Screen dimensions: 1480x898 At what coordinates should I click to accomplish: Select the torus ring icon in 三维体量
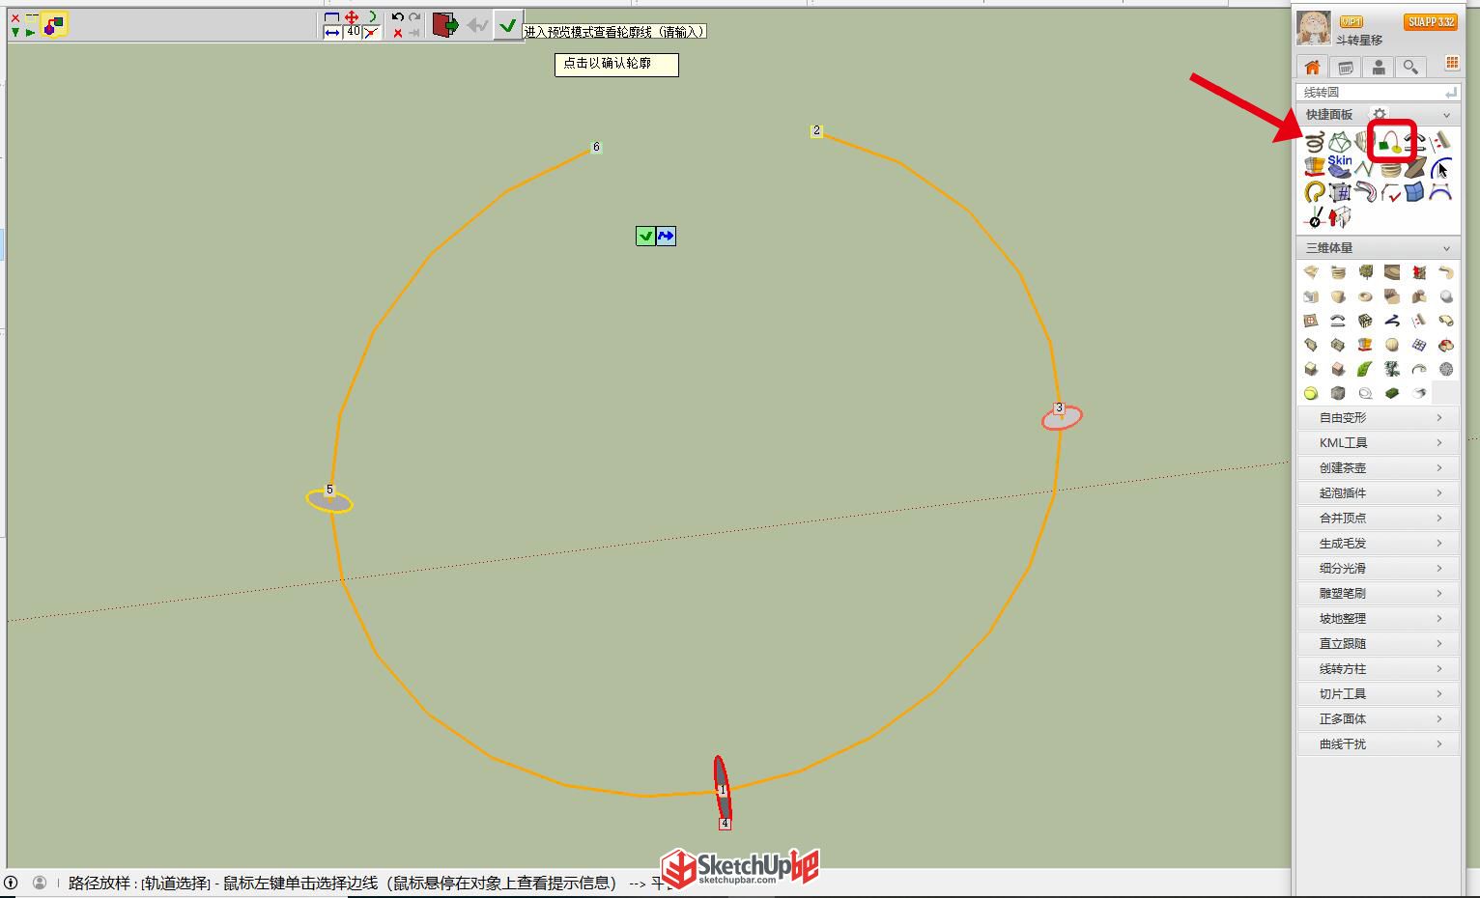pos(1365,296)
